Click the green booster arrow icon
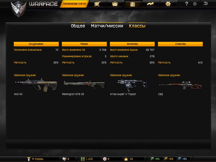 pos(152,159)
